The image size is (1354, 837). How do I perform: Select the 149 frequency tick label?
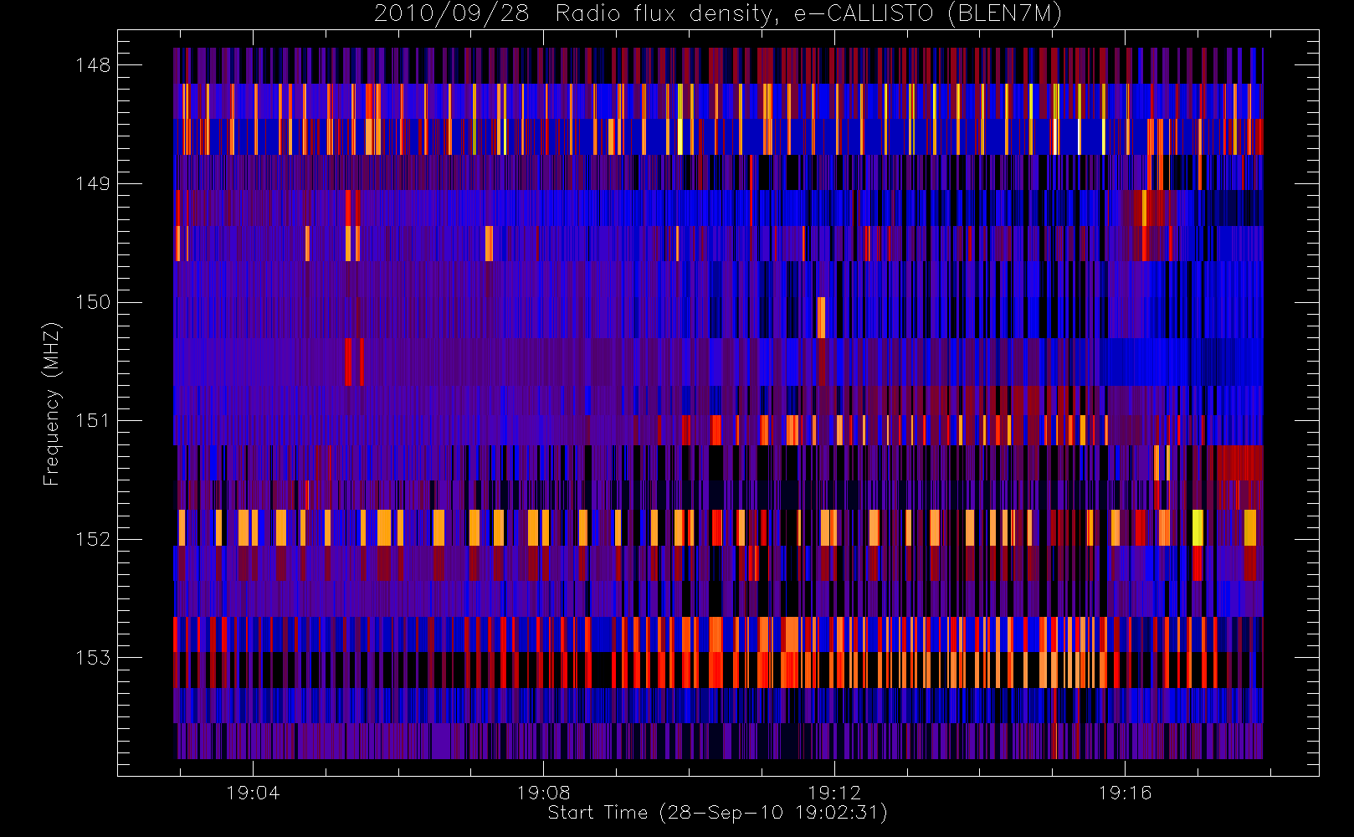[x=93, y=183]
